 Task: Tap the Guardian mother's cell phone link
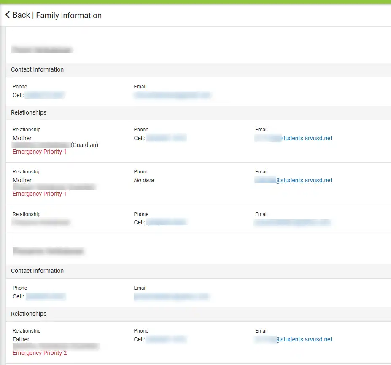[x=166, y=138]
